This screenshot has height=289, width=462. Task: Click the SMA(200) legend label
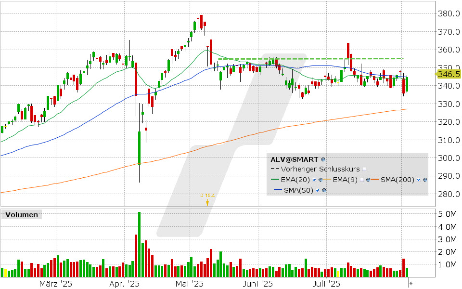398,180
